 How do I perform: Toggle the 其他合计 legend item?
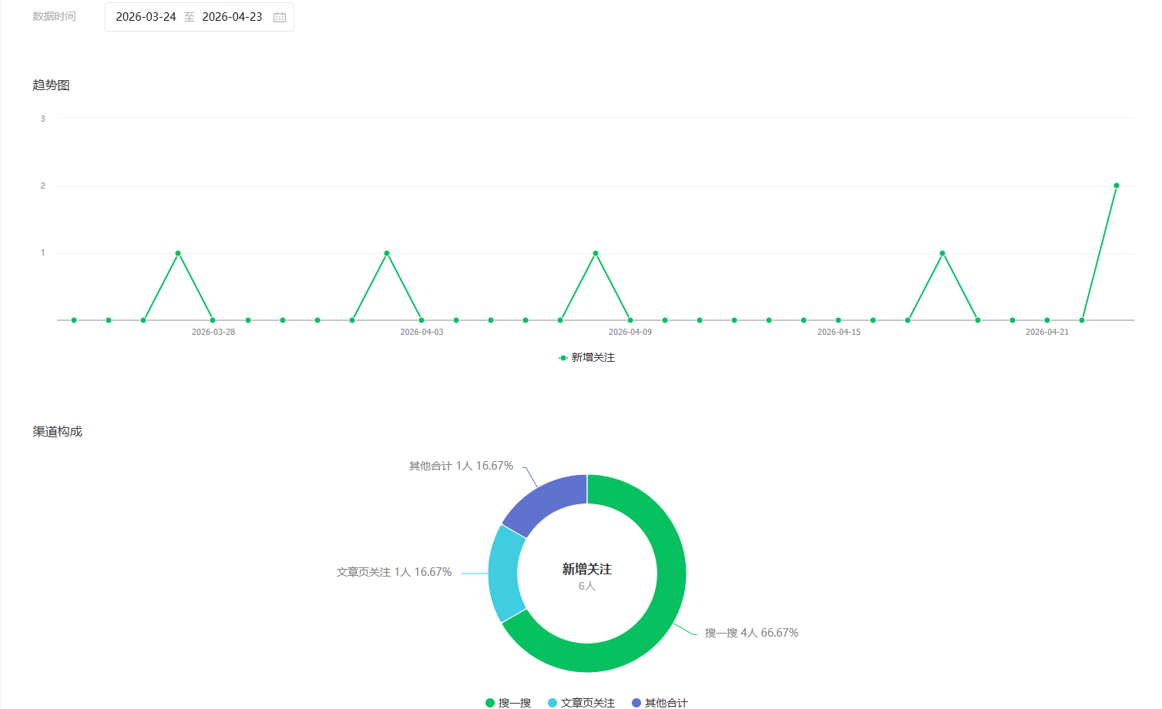click(660, 702)
